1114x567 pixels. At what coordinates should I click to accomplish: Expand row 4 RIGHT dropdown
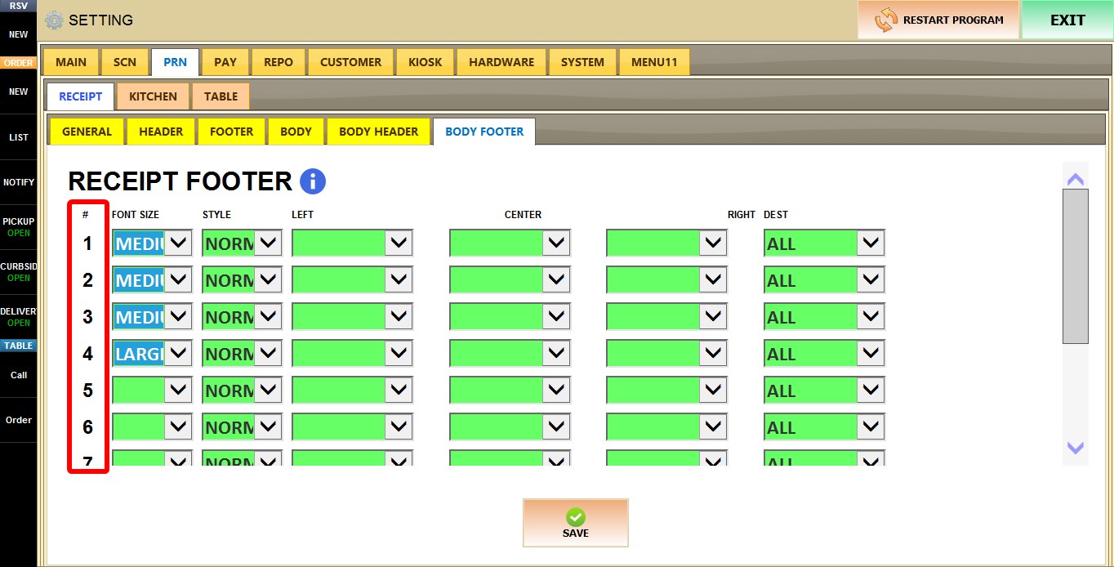pos(713,353)
